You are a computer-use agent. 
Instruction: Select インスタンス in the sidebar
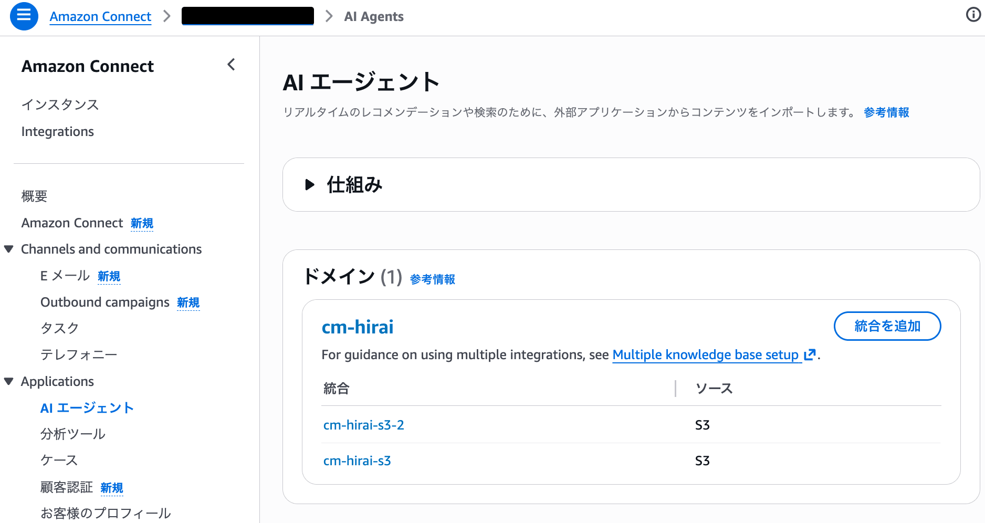pyautogui.click(x=60, y=104)
